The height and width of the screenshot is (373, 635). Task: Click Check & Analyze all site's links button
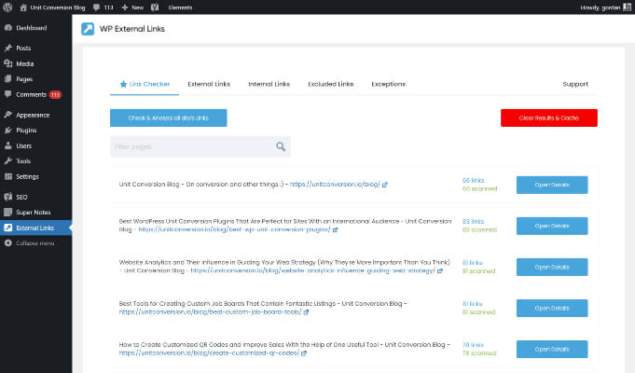[169, 117]
